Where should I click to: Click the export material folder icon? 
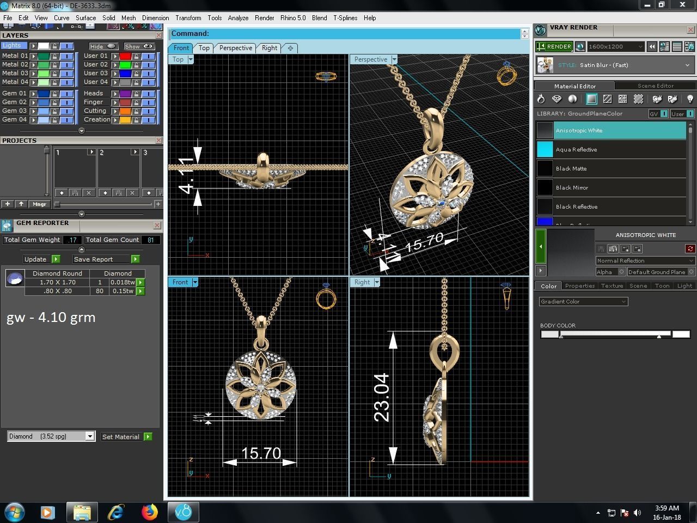tap(637, 248)
